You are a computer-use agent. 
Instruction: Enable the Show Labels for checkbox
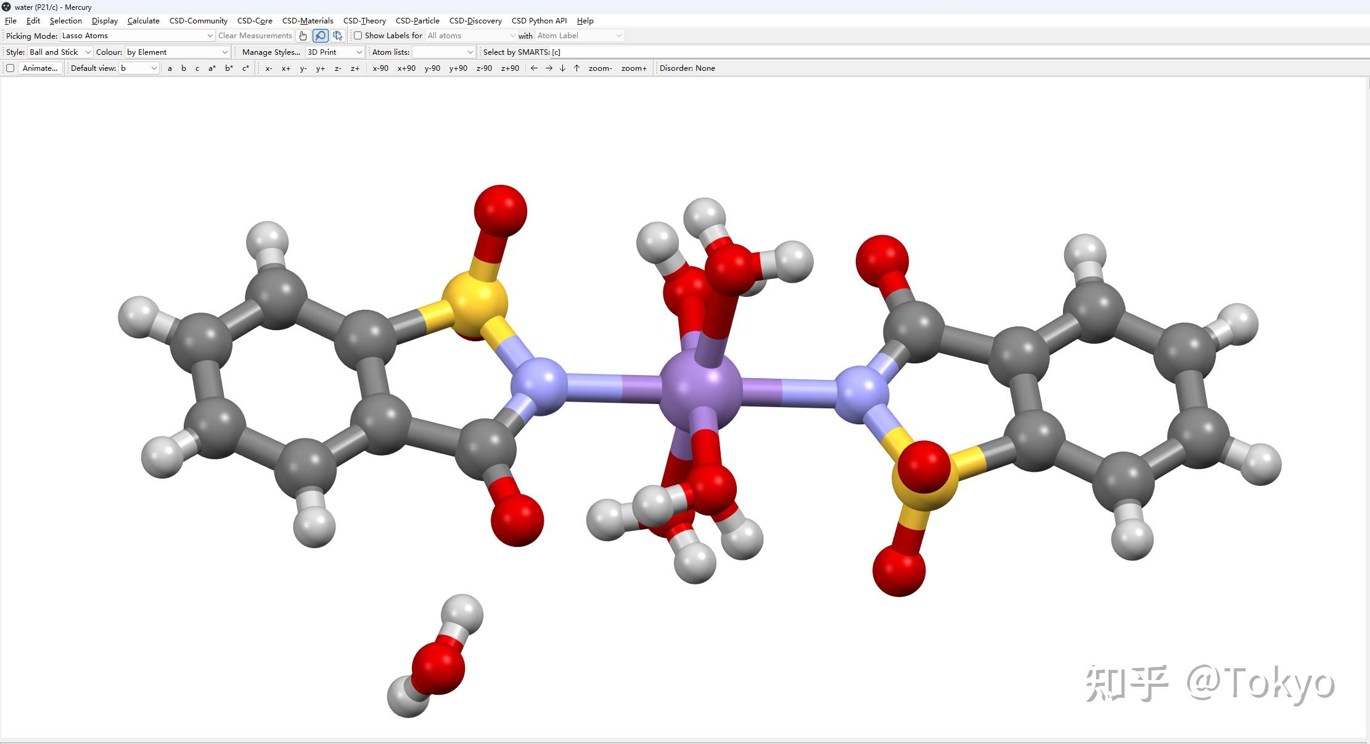[358, 36]
